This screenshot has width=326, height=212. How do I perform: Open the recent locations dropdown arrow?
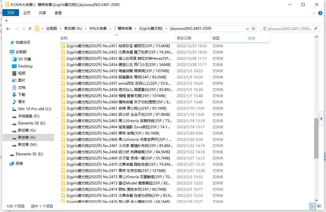tap(24, 29)
